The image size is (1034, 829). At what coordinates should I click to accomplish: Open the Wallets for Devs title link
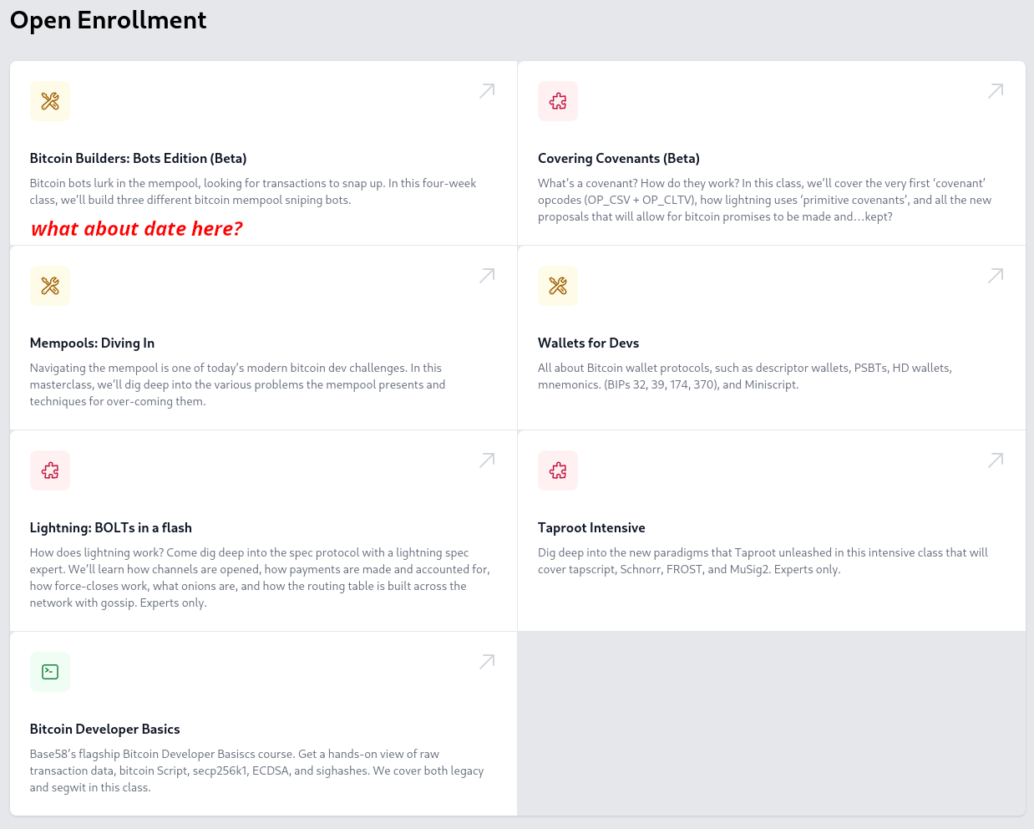coord(588,343)
